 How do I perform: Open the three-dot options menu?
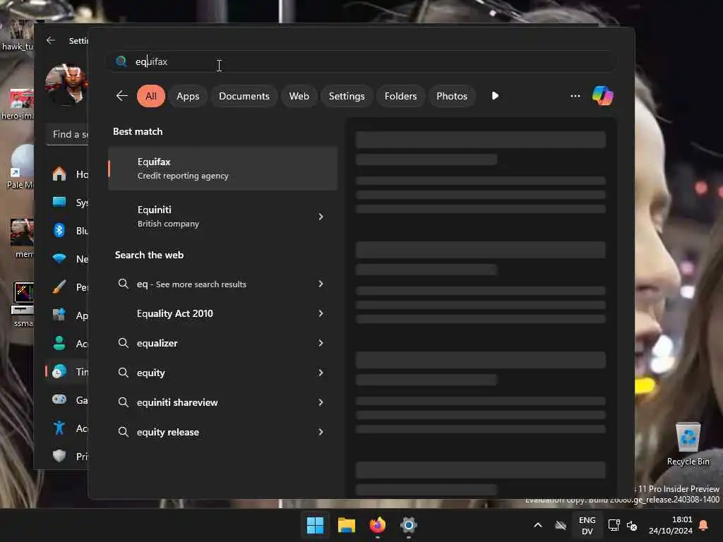tap(575, 96)
